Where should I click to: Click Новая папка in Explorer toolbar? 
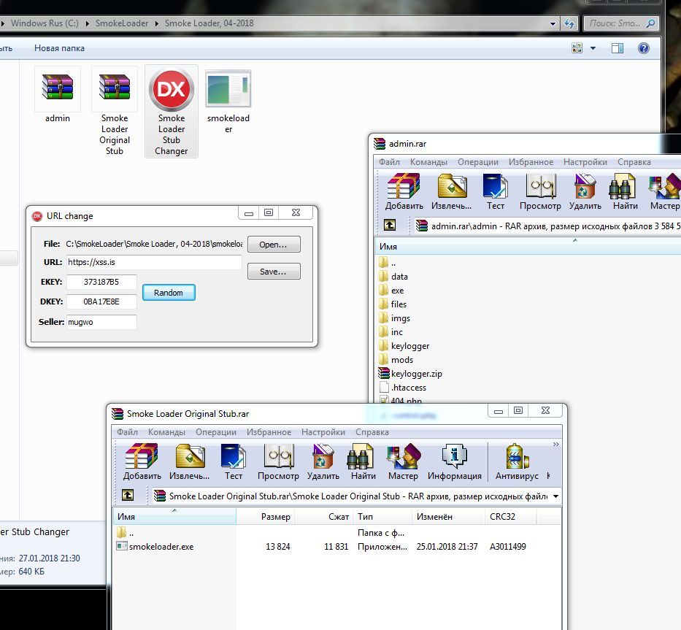pos(60,48)
